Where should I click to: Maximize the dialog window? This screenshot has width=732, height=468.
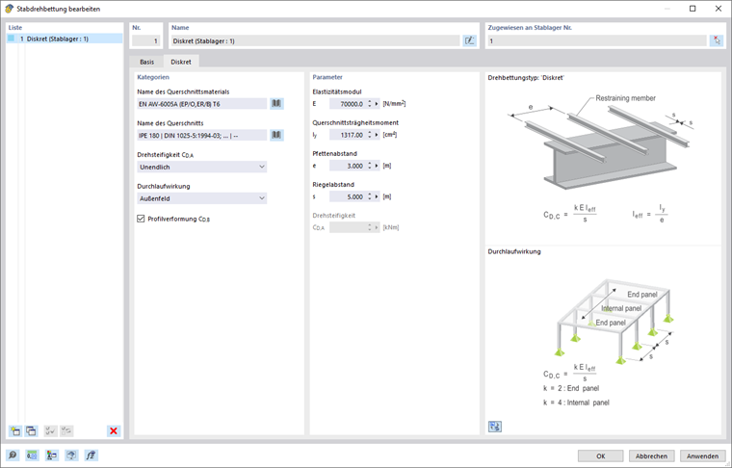(693, 9)
